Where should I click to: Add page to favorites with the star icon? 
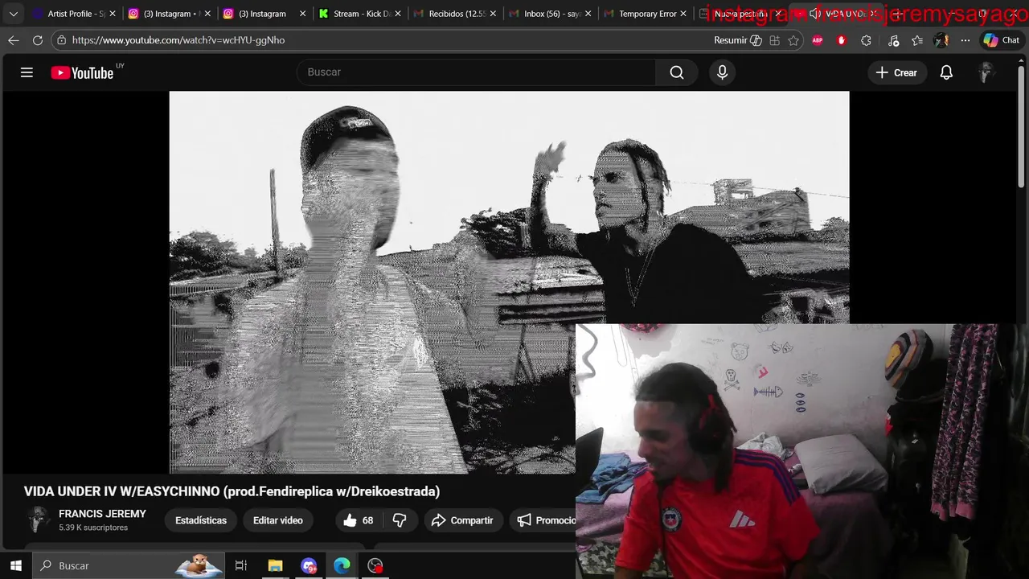pyautogui.click(x=793, y=40)
